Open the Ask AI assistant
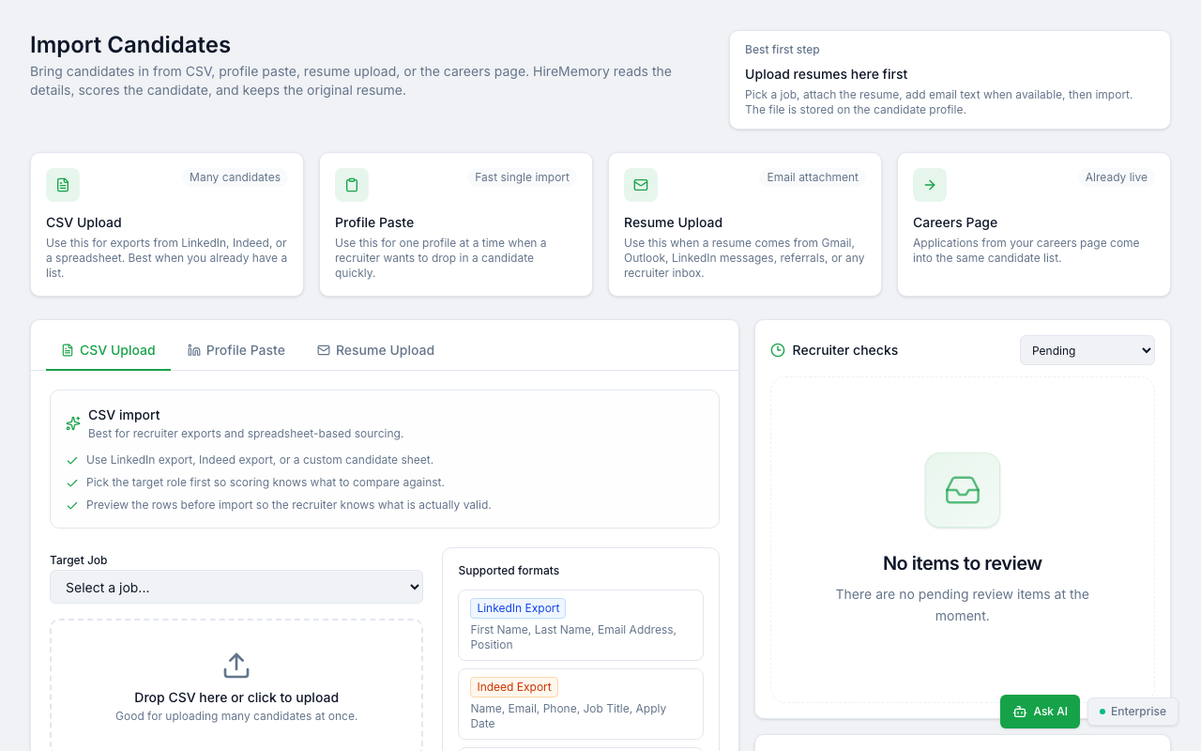Viewport: 1201px width, 751px height. (x=1041, y=712)
